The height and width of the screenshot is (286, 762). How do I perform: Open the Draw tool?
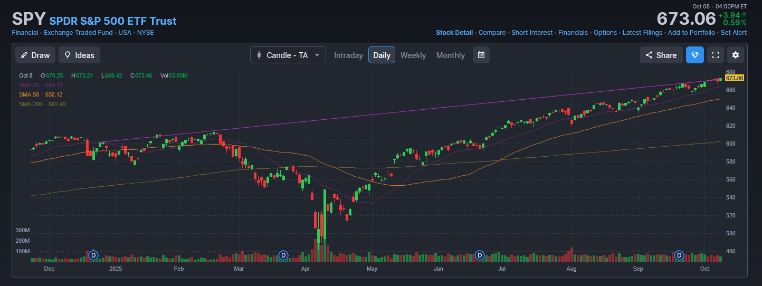point(35,55)
